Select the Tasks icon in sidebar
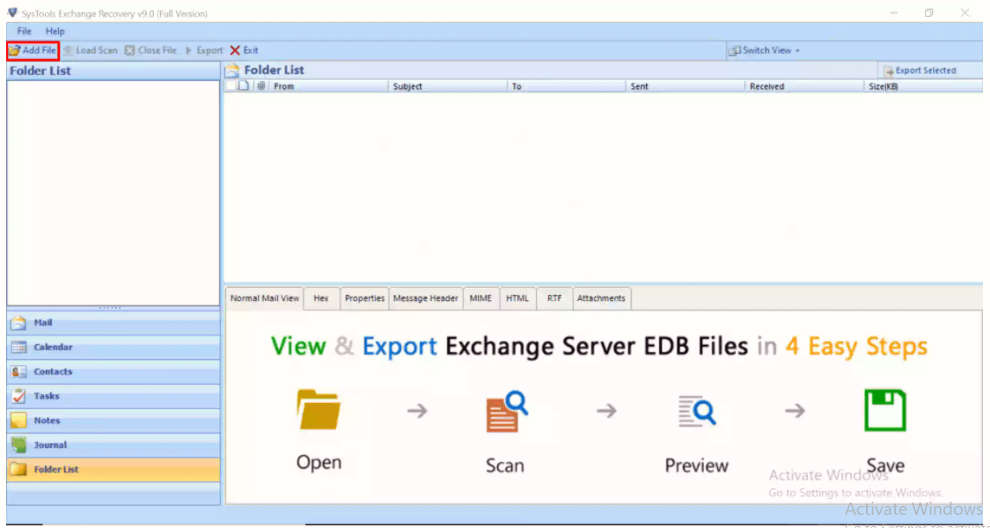 (x=18, y=396)
